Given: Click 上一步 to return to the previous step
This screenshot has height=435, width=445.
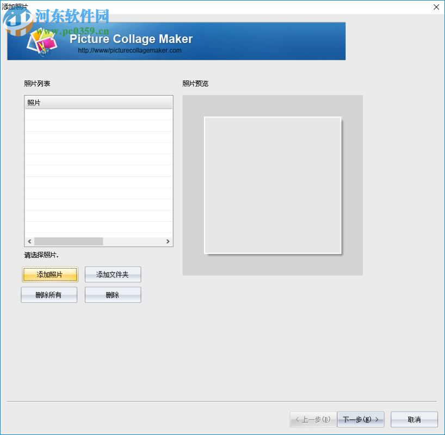Looking at the screenshot, I should (312, 419).
